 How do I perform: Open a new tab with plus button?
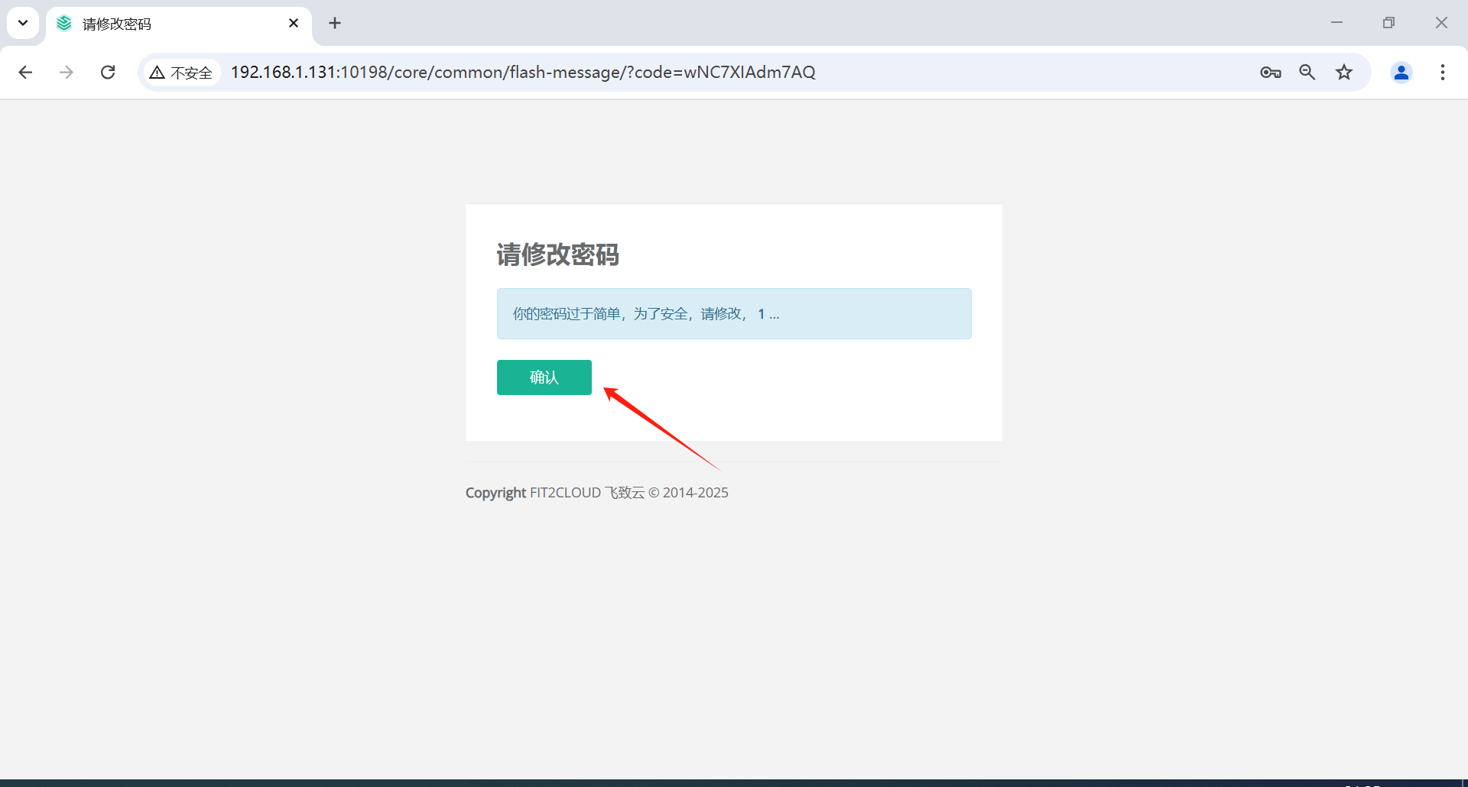[x=335, y=23]
